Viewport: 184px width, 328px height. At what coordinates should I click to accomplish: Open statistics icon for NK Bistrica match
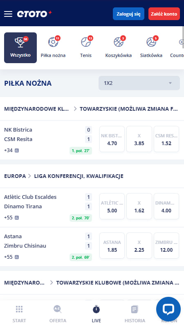17,150
